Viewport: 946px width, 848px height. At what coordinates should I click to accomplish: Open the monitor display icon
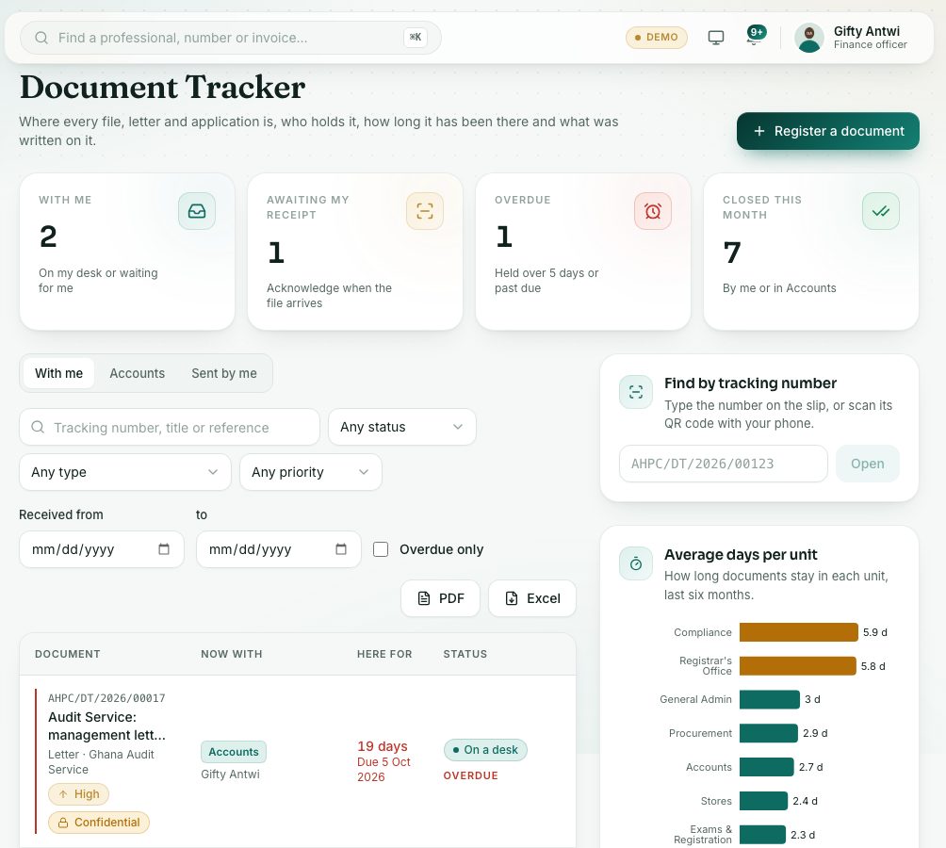click(715, 38)
